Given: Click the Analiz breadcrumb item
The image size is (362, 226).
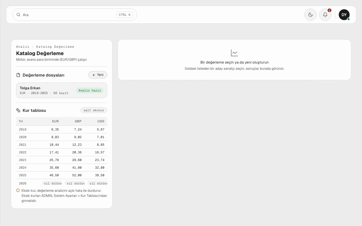Looking at the screenshot, I should pos(23,47).
